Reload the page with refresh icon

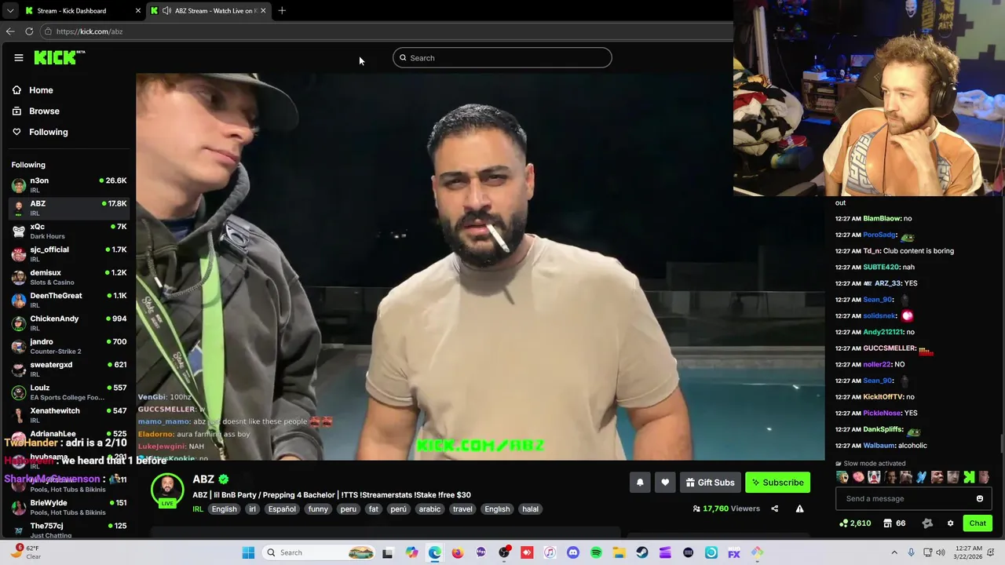(x=29, y=31)
